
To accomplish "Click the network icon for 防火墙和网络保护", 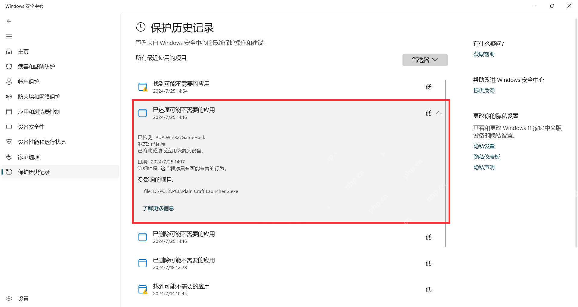I will click(x=9, y=97).
